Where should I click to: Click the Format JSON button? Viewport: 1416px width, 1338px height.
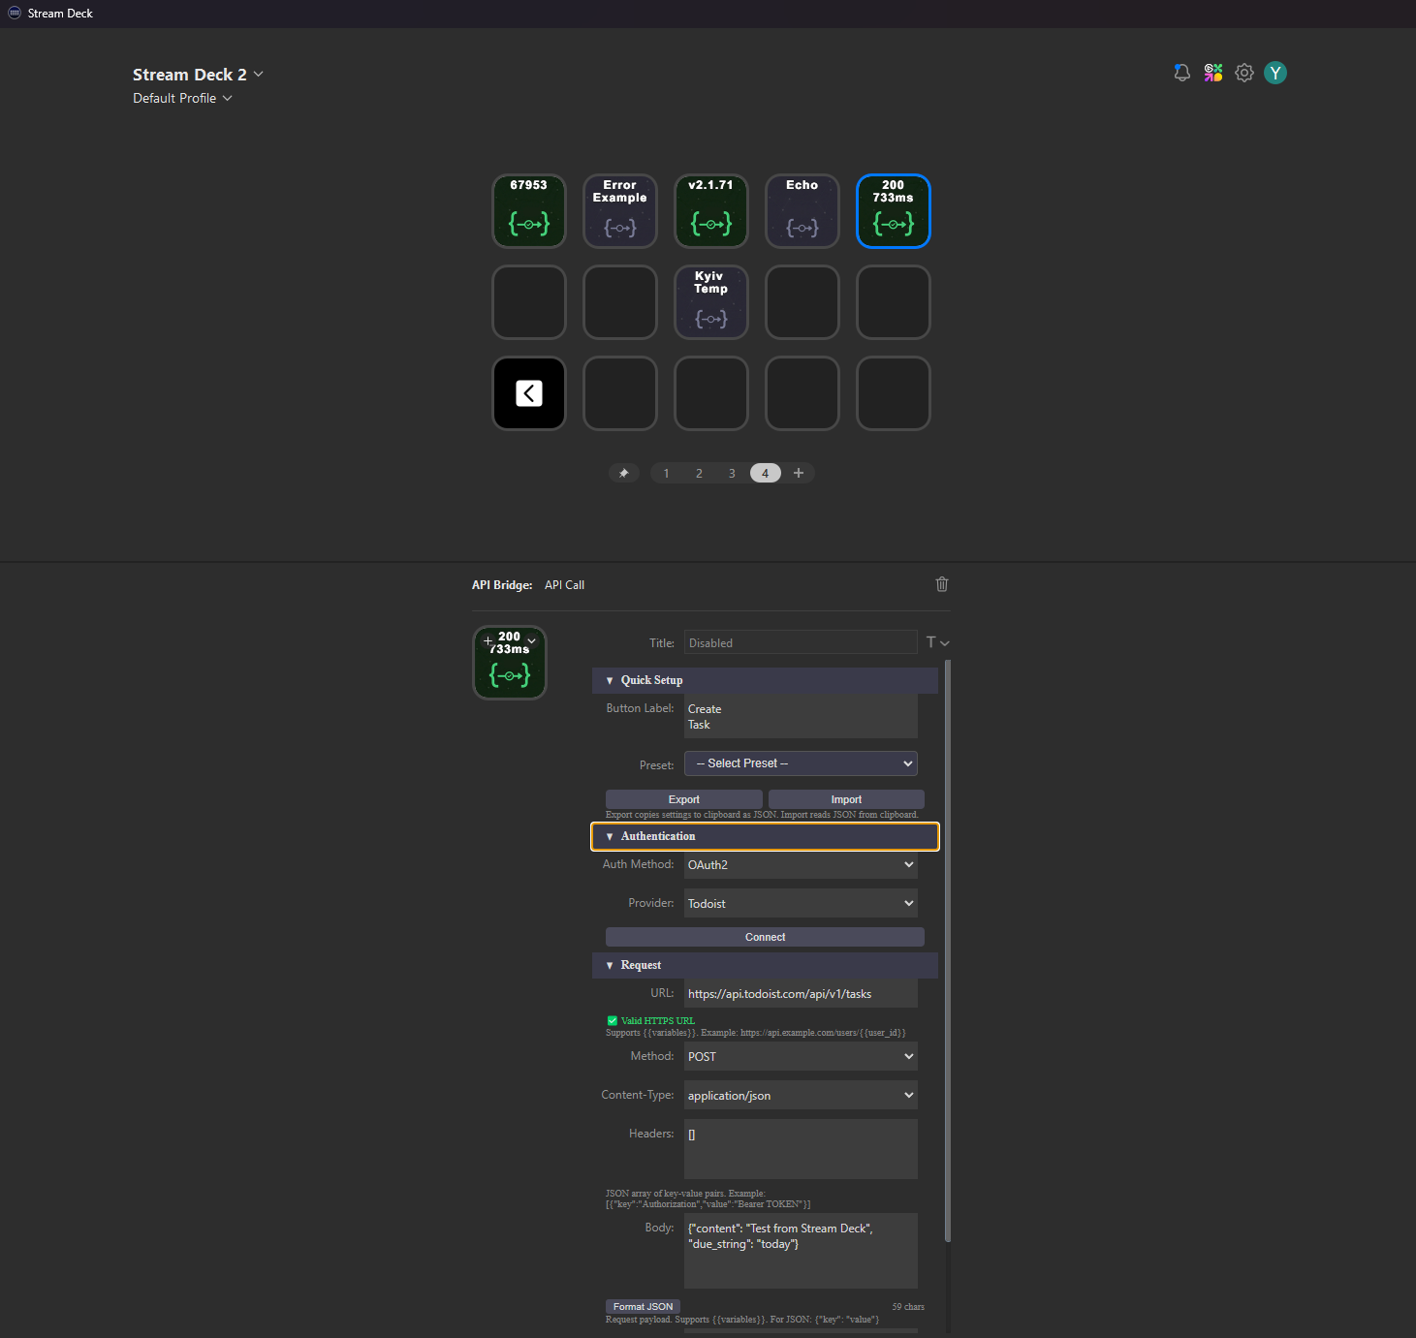(643, 1306)
